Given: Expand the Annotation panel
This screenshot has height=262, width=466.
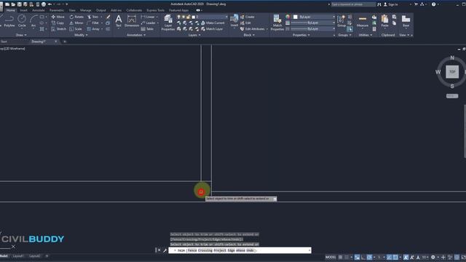Looking at the screenshot, I should click(136, 35).
